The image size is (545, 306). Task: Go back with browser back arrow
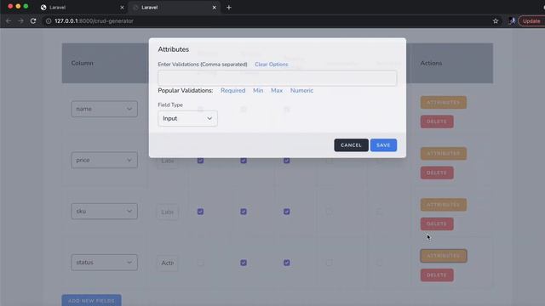point(9,21)
